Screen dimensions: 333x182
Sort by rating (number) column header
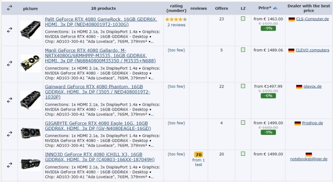click(x=176, y=8)
